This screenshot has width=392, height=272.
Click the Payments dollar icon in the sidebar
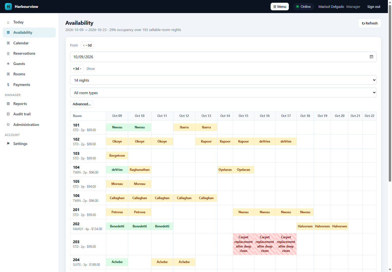point(8,85)
